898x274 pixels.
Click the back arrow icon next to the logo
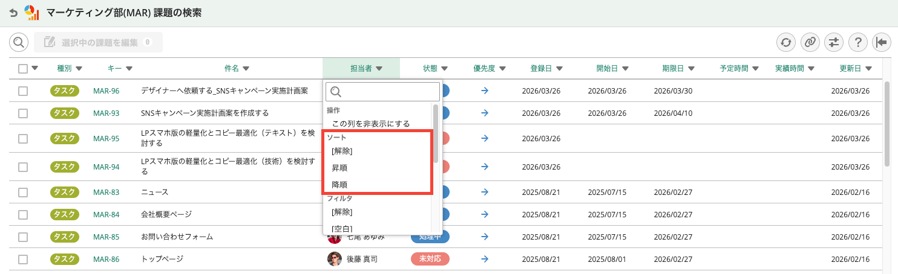click(x=13, y=13)
